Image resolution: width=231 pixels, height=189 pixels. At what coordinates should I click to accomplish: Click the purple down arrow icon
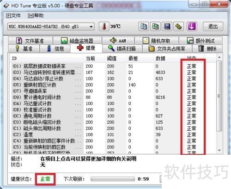192,26
